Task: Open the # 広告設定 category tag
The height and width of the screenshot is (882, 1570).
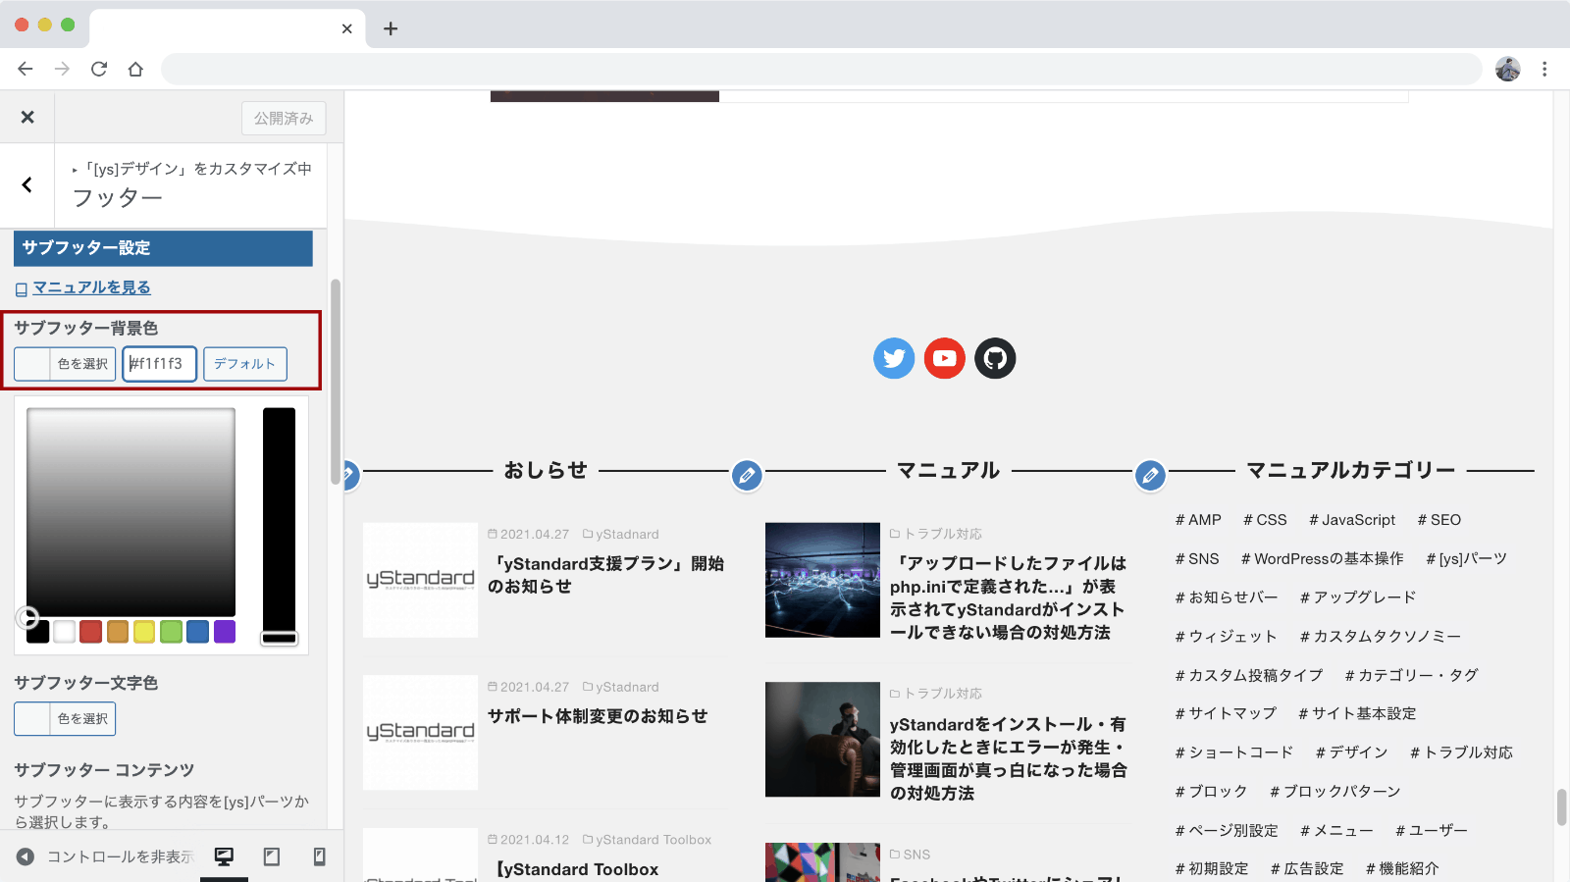Action: pyautogui.click(x=1307, y=869)
